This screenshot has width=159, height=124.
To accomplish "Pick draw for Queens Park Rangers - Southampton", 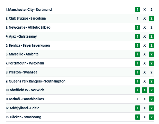I will tap(145, 81).
